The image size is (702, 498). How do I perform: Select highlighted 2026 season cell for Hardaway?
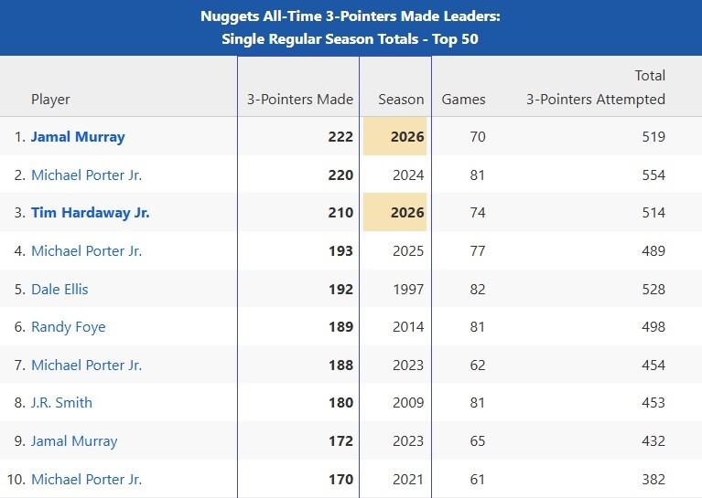[394, 212]
